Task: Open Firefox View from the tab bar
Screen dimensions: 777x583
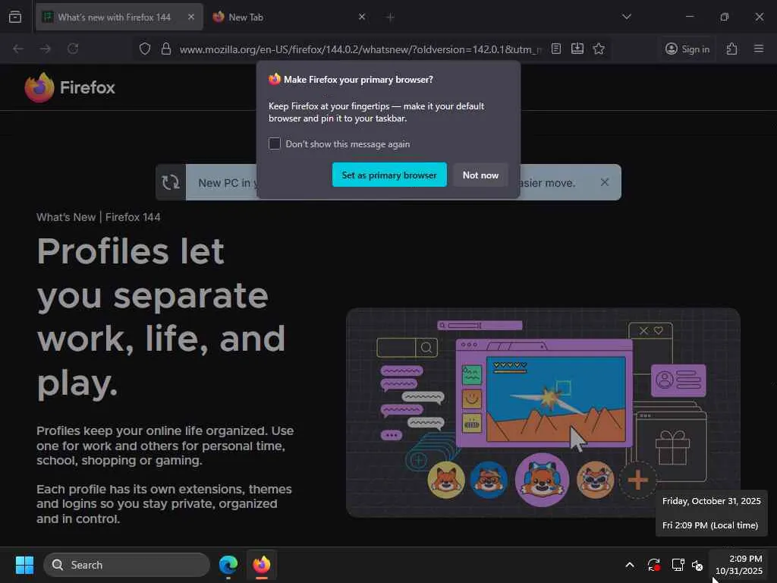Action: click(x=15, y=17)
